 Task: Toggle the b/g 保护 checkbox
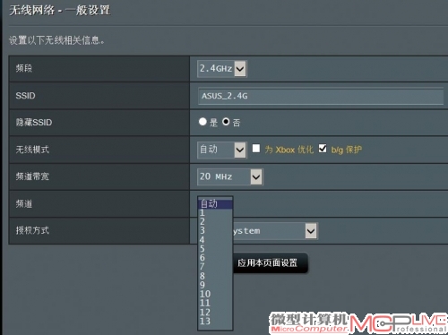(x=323, y=149)
